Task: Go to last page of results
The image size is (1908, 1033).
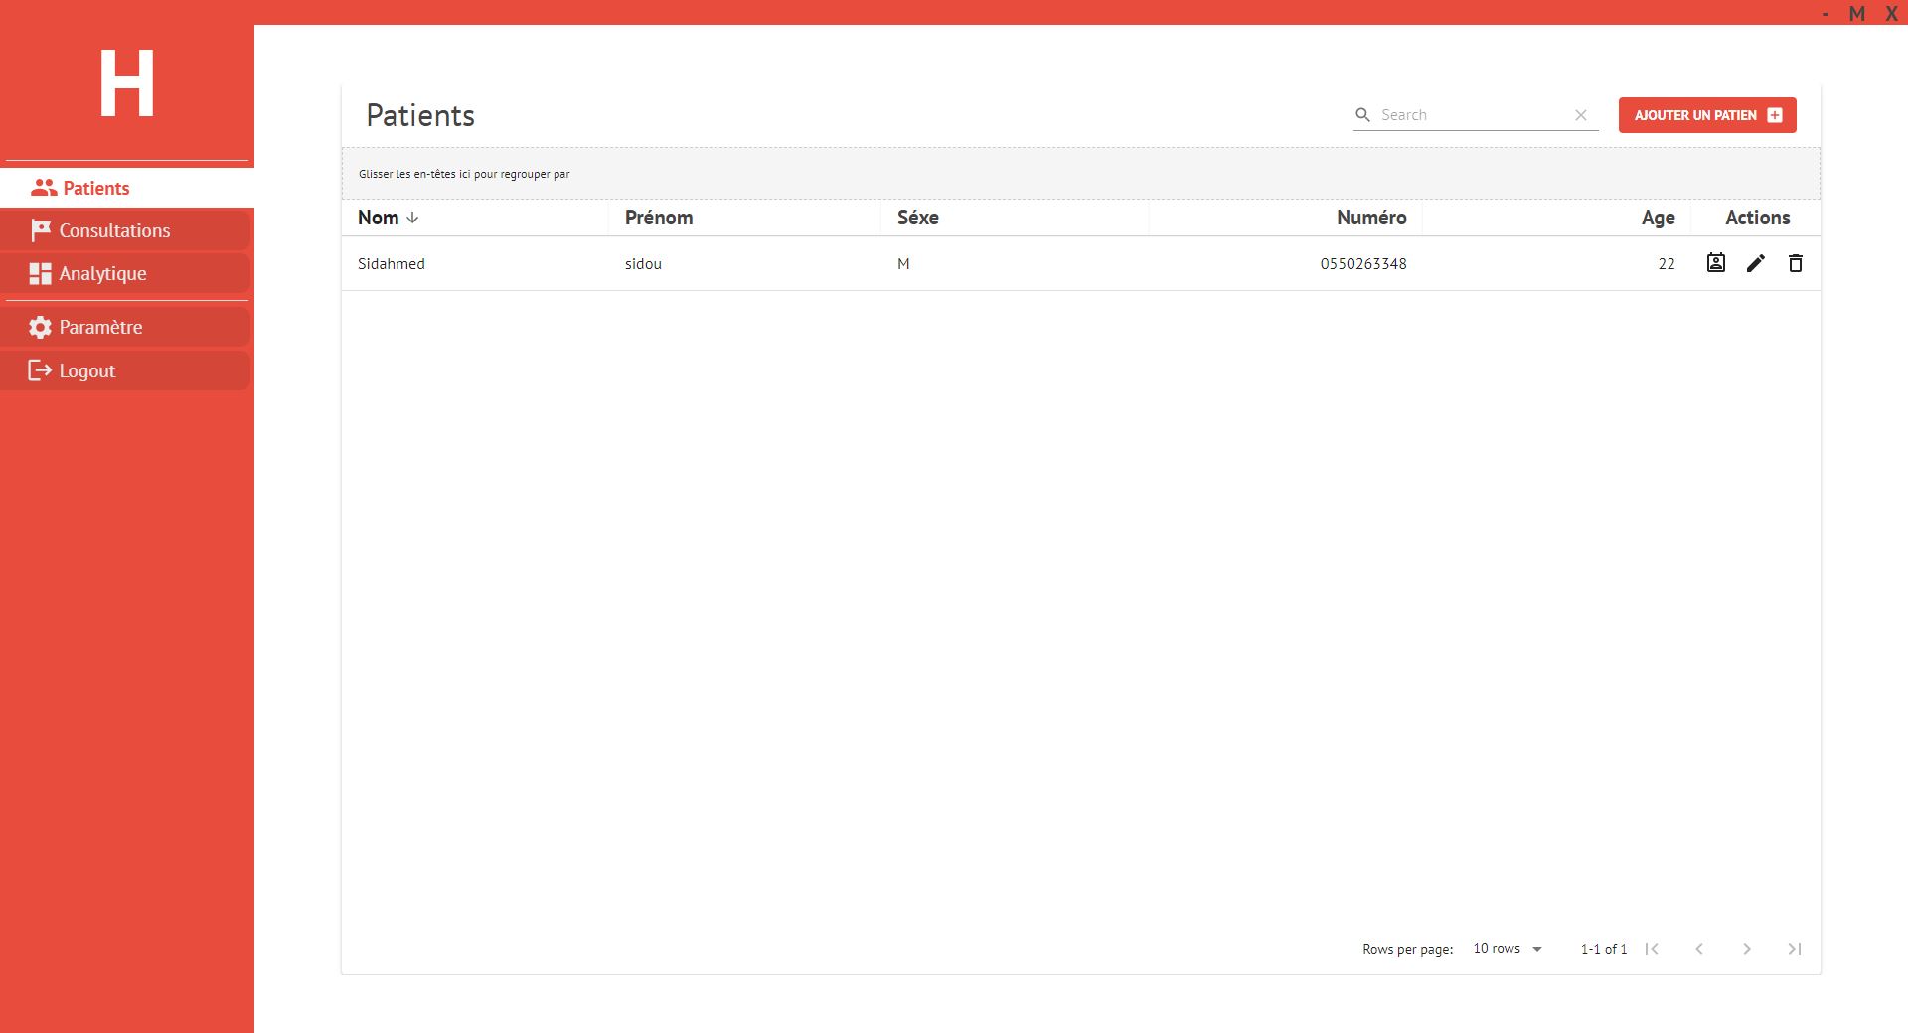Action: [1795, 949]
